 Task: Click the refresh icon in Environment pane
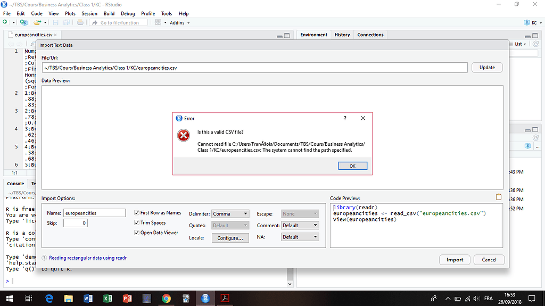[535, 44]
